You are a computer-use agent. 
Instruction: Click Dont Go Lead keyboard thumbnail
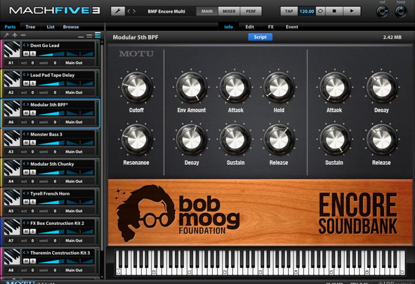(12, 49)
